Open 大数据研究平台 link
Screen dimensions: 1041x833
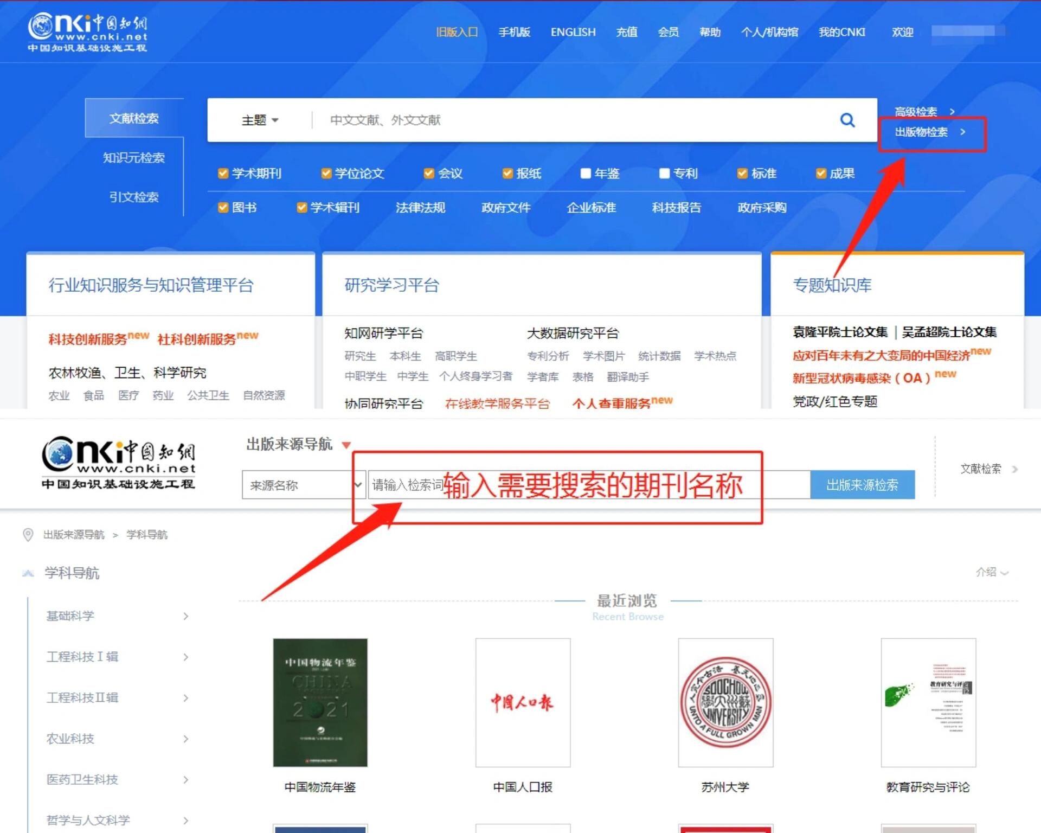click(x=573, y=334)
